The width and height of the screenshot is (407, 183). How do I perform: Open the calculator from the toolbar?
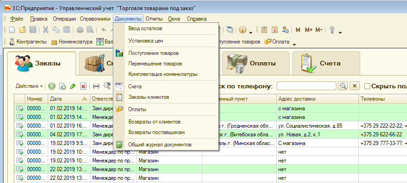(x=264, y=30)
